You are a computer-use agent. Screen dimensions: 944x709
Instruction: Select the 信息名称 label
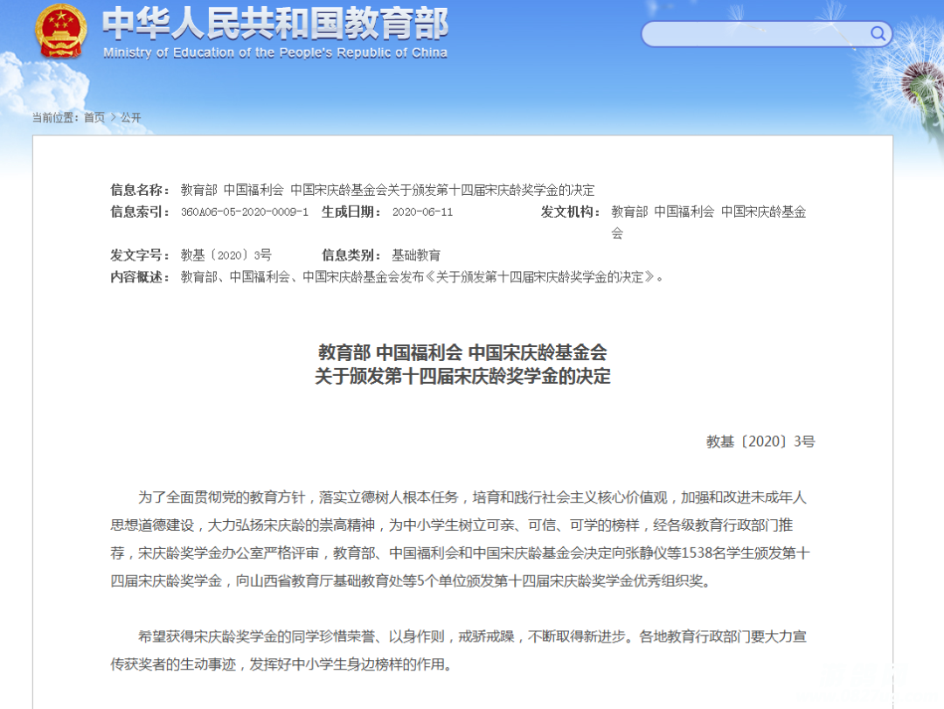[x=140, y=191]
